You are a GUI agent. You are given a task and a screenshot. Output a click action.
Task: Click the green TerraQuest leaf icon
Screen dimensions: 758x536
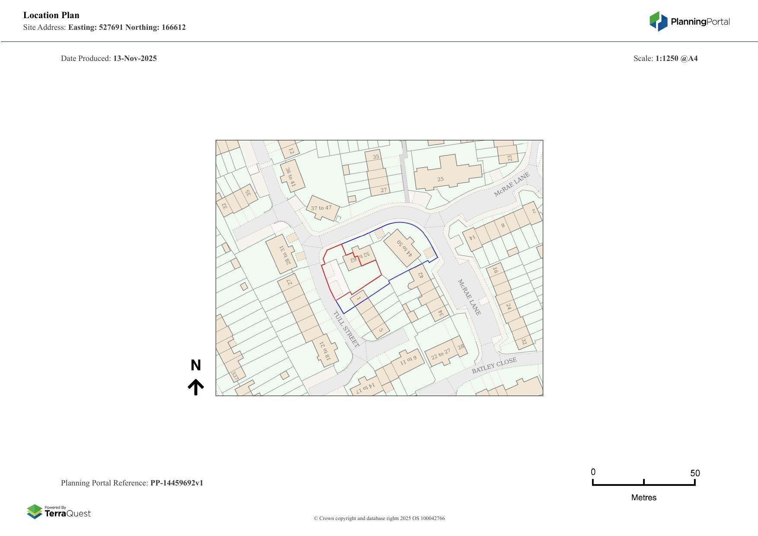(34, 512)
